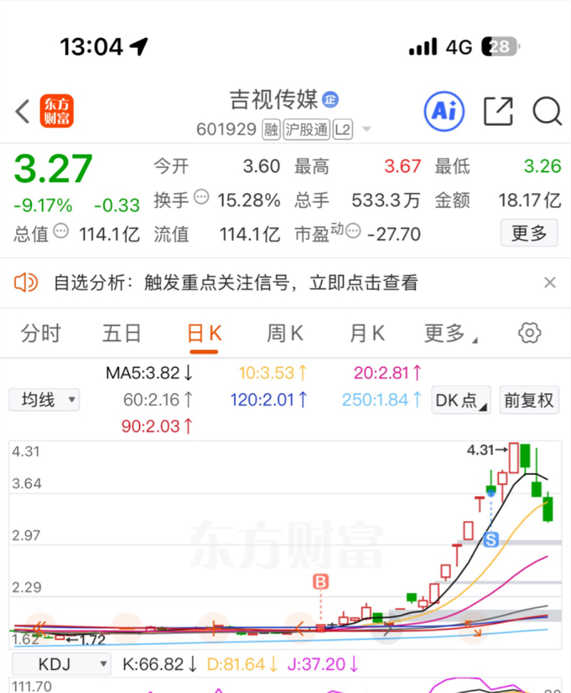This screenshot has width=571, height=693.
Task: Tap the speaker announcement icon
Action: click(x=26, y=282)
